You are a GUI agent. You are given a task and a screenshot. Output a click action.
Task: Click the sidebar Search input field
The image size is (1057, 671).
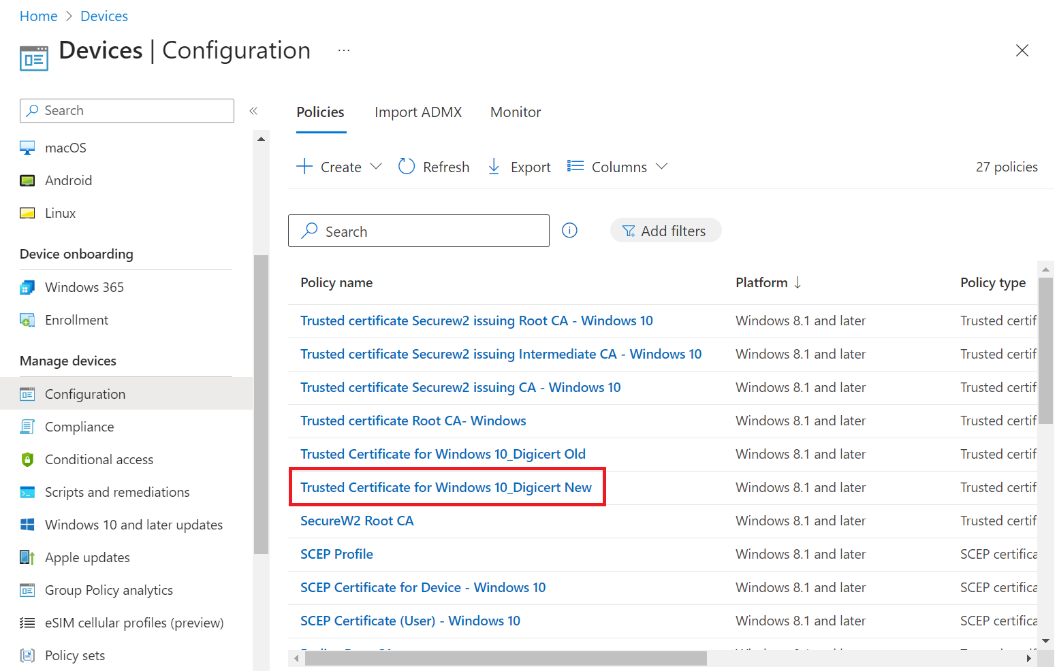click(127, 111)
